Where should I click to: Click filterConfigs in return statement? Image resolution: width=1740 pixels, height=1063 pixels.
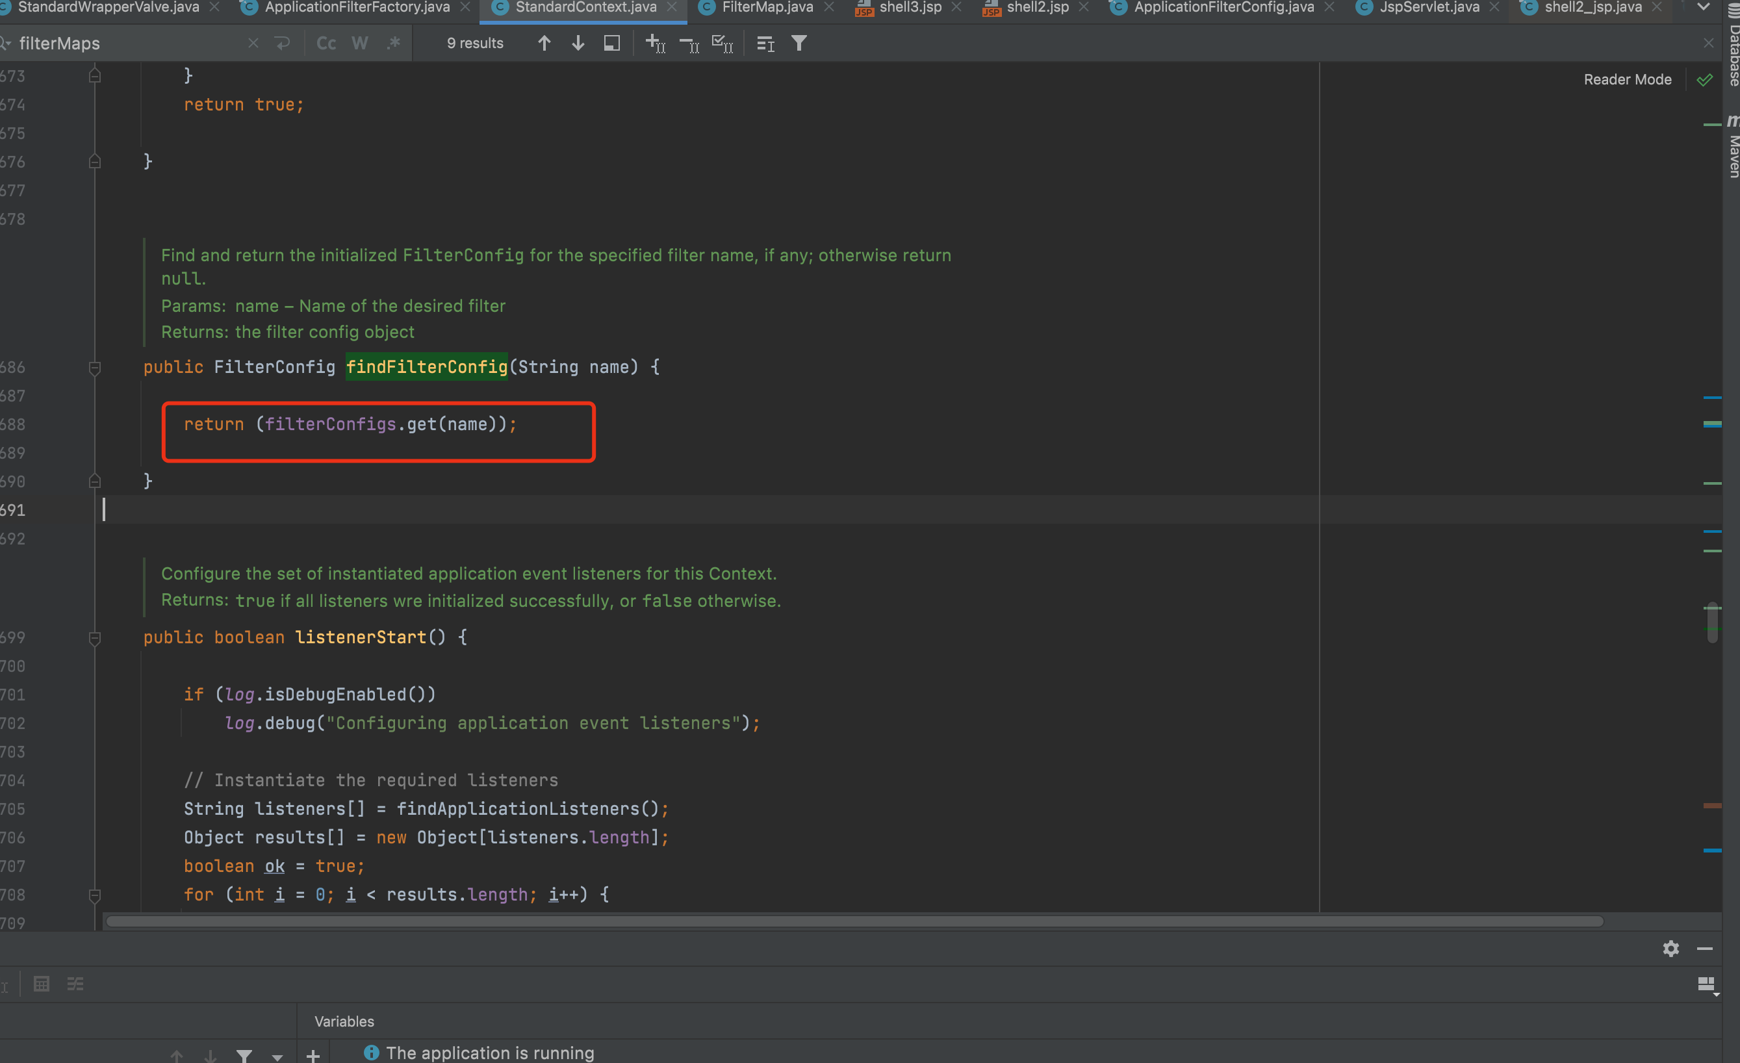[331, 424]
